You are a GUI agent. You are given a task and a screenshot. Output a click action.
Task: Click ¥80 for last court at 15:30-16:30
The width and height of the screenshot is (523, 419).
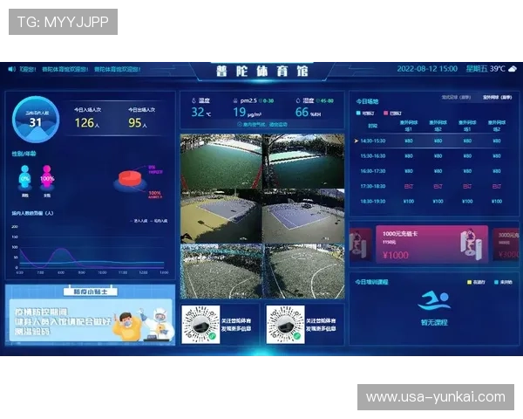pos(497,156)
